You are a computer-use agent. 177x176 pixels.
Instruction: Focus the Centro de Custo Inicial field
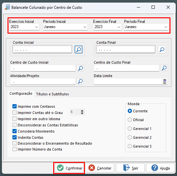click(43, 68)
